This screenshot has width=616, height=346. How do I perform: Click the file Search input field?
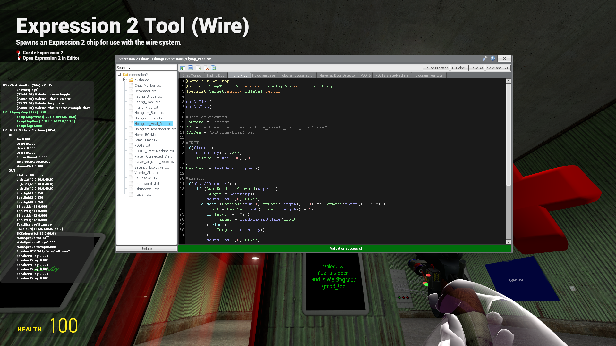(146, 68)
